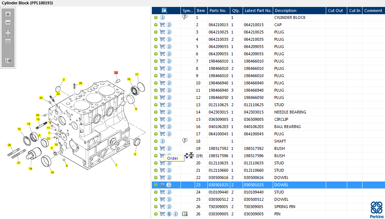Add item 22 DOWEL to cart

[162, 178]
